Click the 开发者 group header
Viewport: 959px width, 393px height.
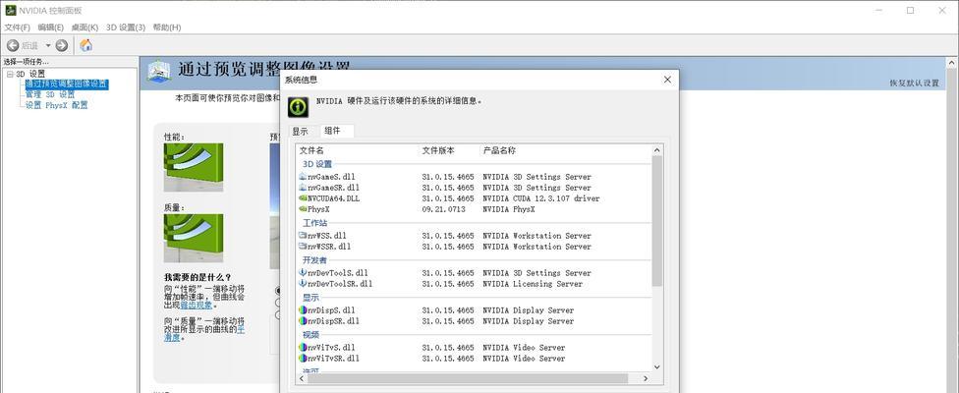coord(315,261)
